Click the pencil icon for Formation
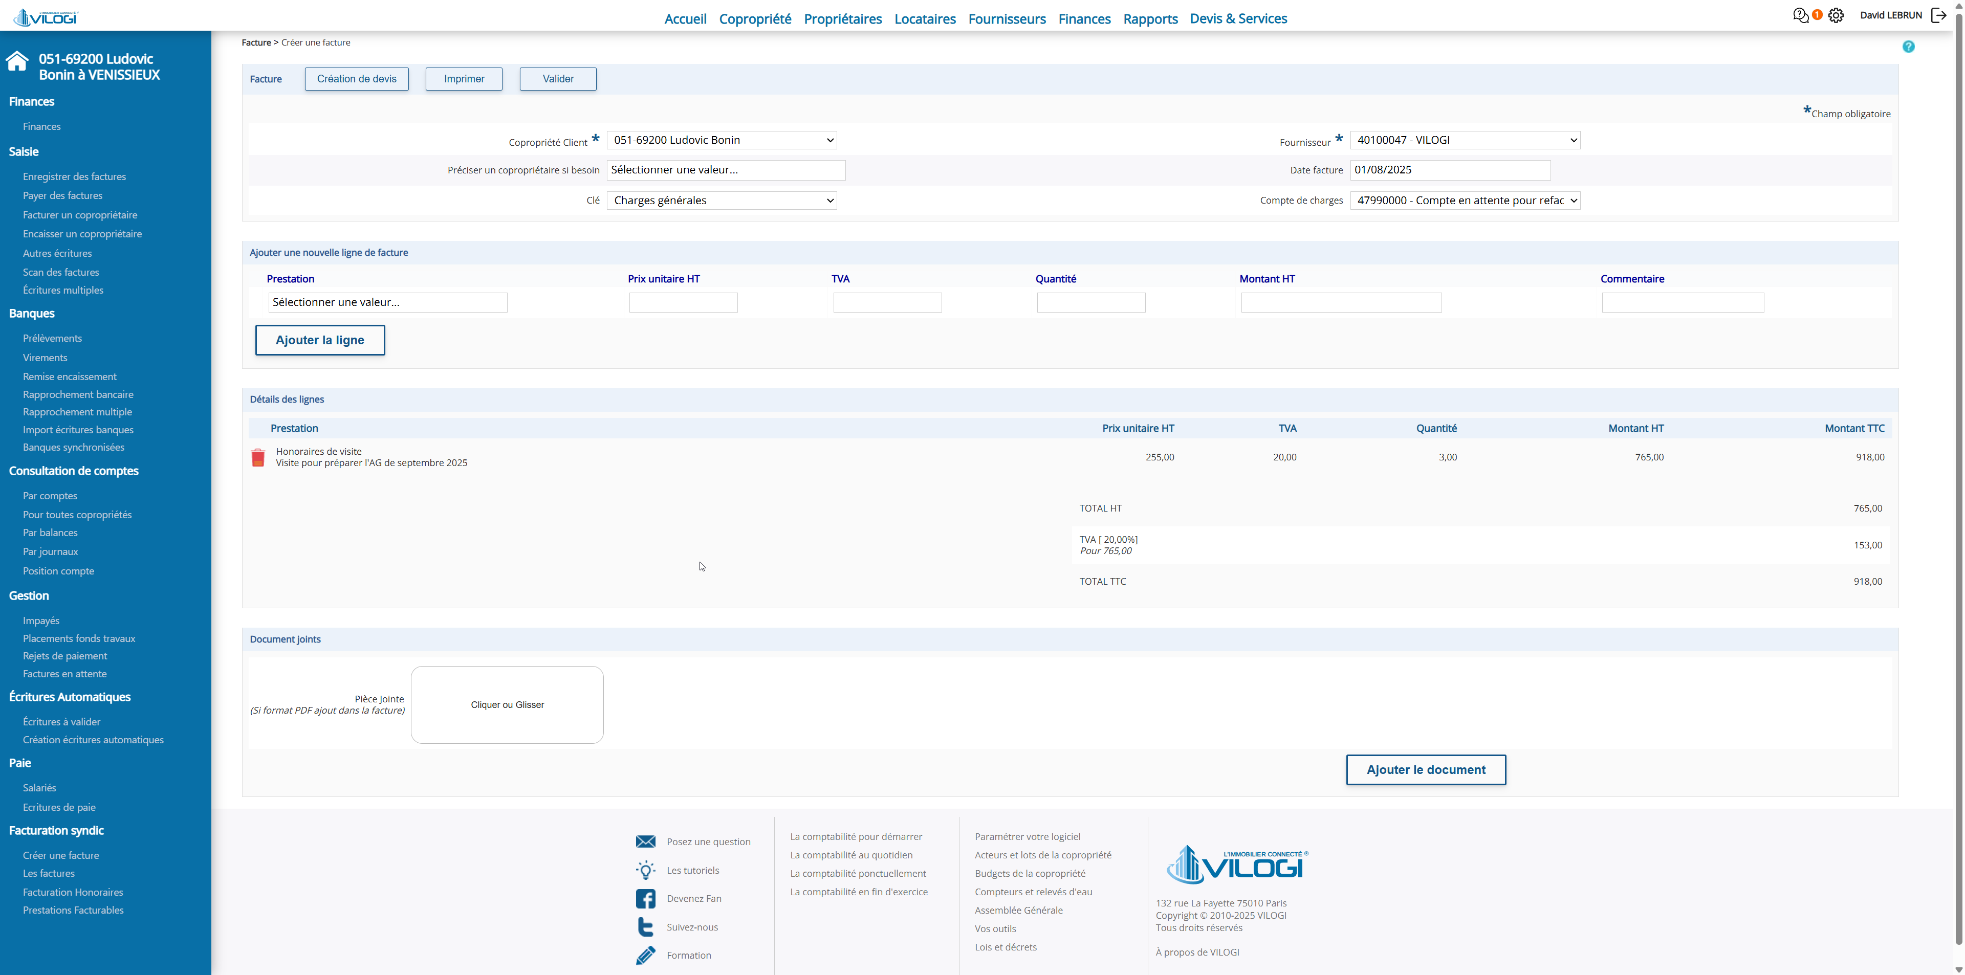 (645, 955)
